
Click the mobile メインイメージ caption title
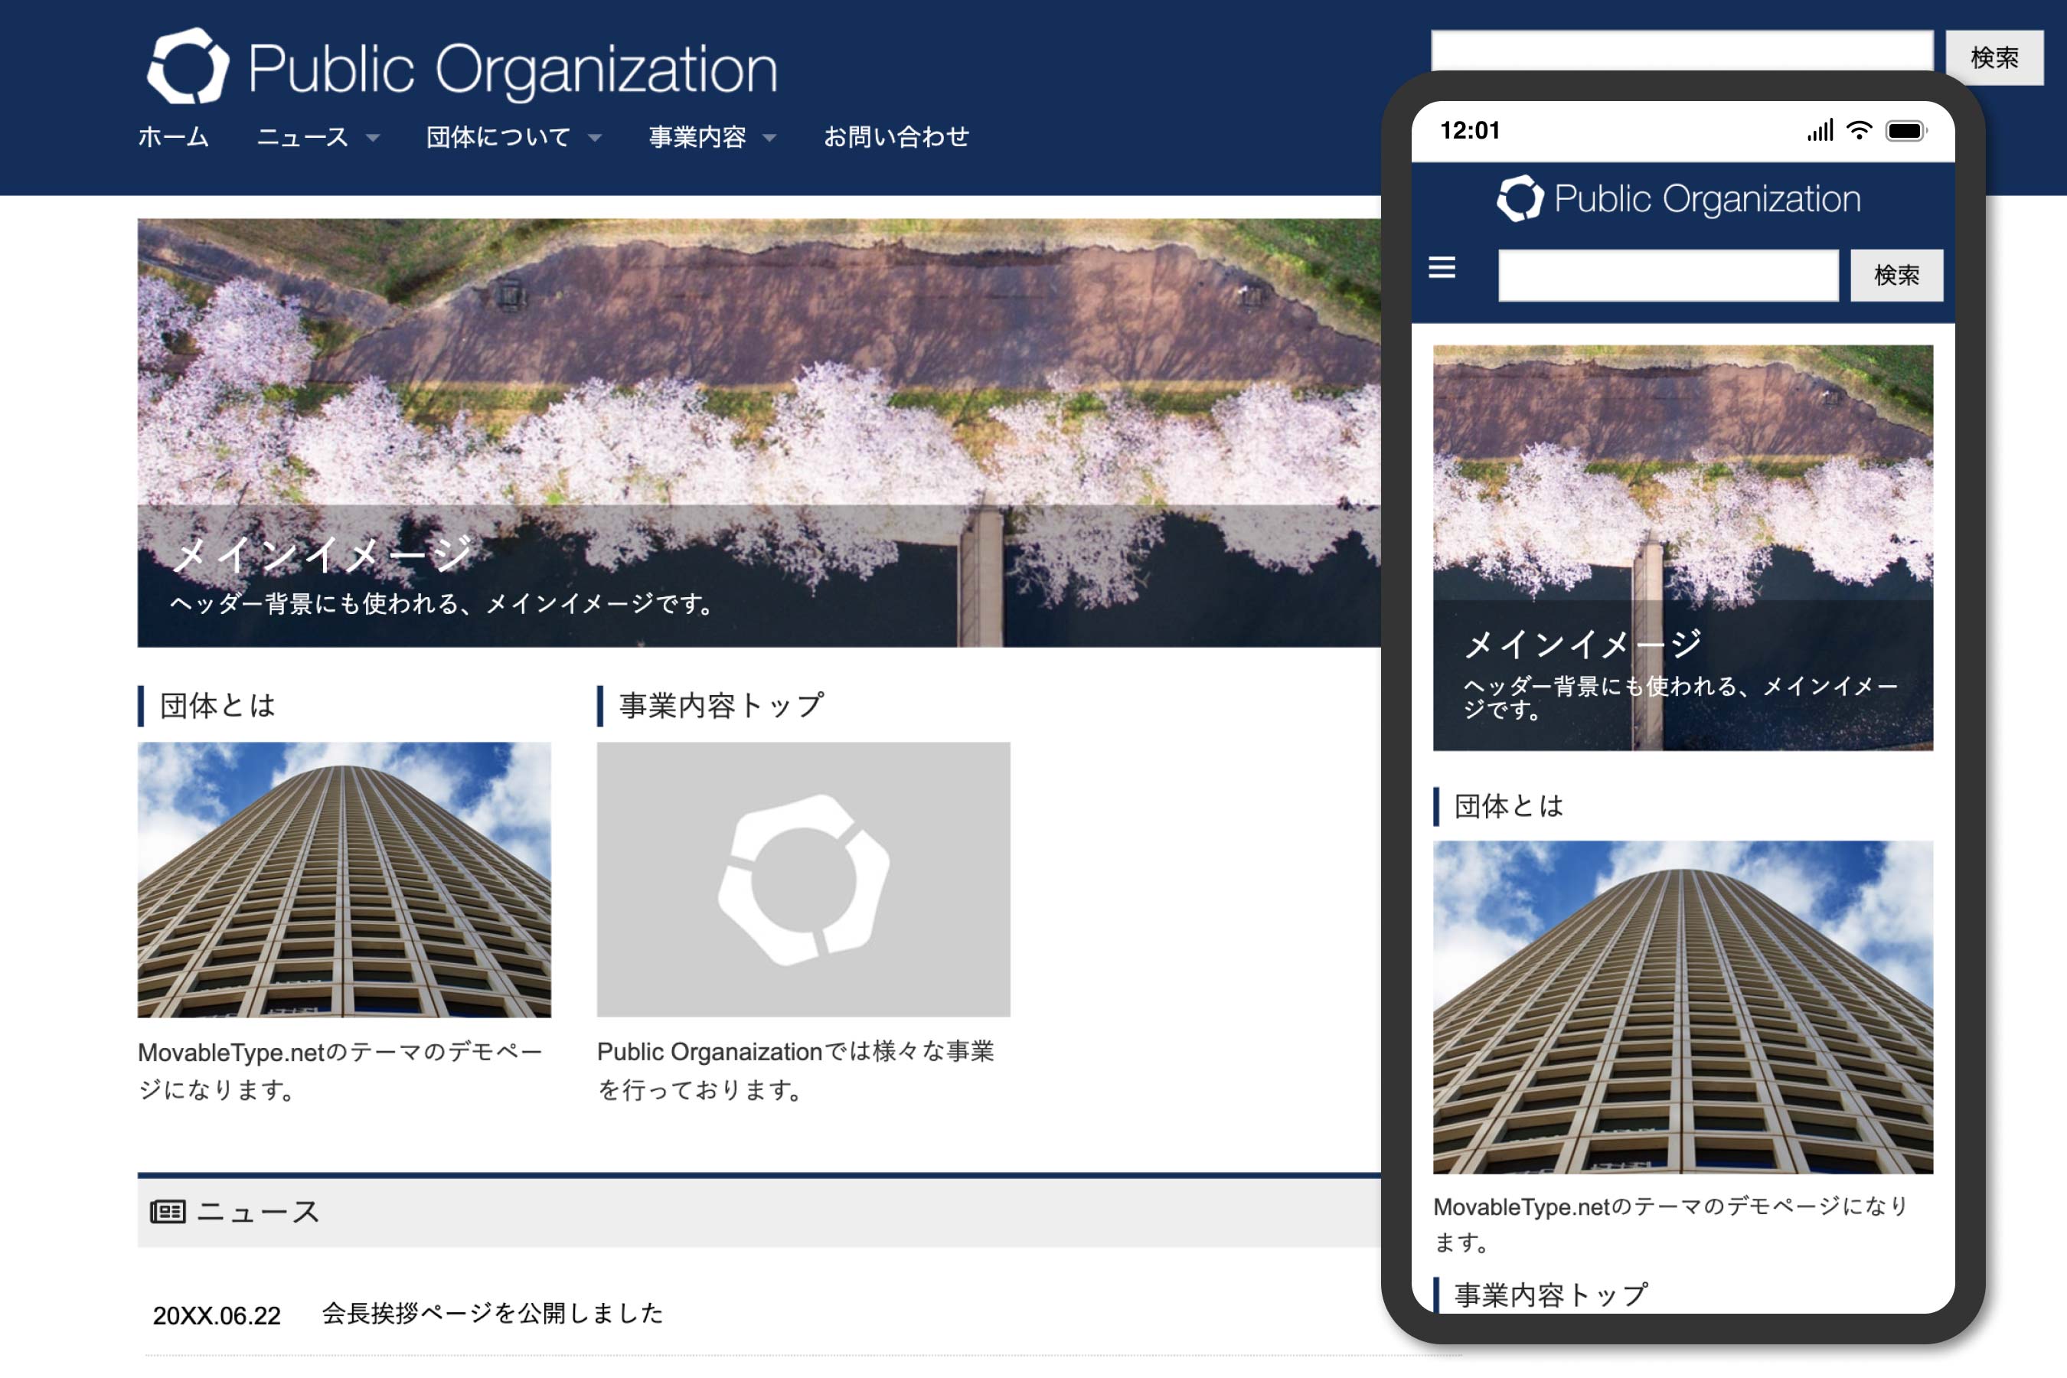[1584, 644]
